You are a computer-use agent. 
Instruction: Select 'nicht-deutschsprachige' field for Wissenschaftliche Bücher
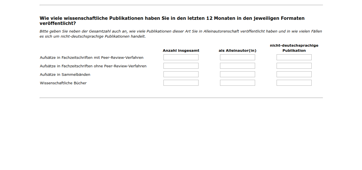pyautogui.click(x=294, y=83)
